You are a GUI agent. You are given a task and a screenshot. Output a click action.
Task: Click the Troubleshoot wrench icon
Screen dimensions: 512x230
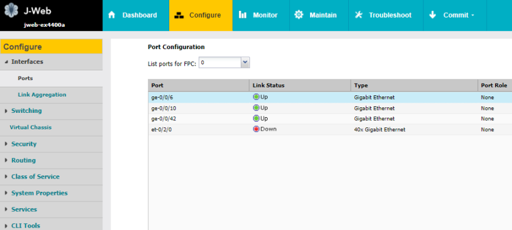pyautogui.click(x=359, y=15)
